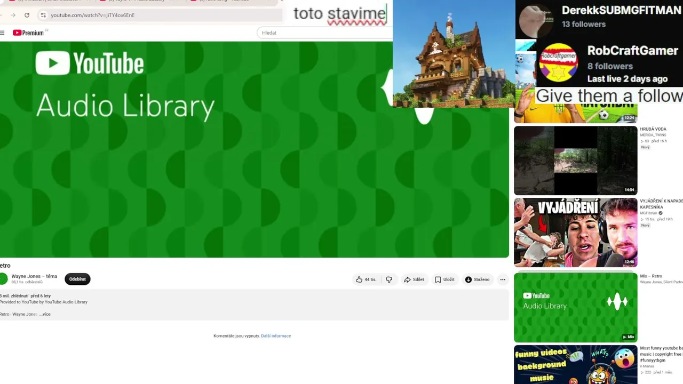Subscribe with the Odebírat button
Screen dimensions: 683x384
coord(77,279)
